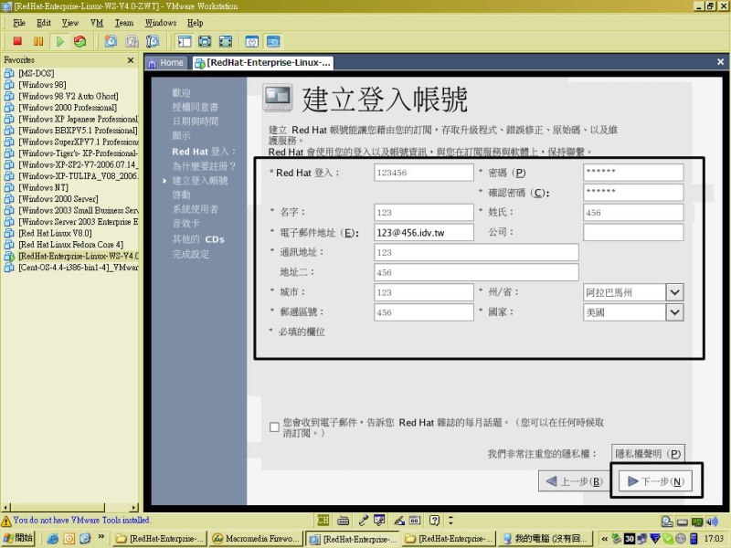Open the 隱私權聲明 privacy statement button
This screenshot has height=548, width=731.
point(648,453)
